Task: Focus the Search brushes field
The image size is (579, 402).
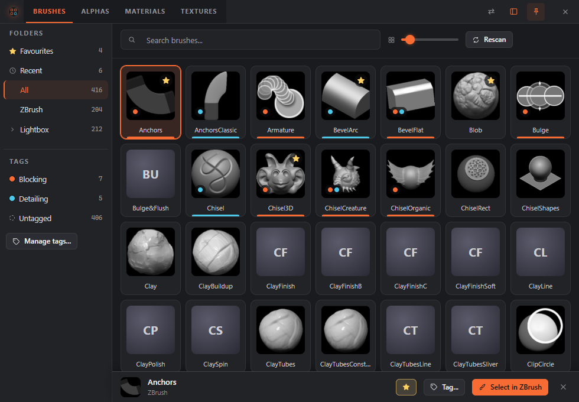Action: [x=251, y=40]
